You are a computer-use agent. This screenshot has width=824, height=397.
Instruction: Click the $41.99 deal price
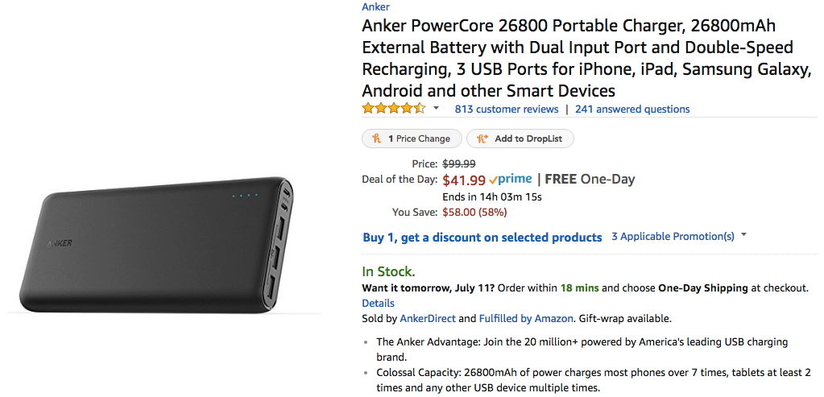click(x=463, y=180)
